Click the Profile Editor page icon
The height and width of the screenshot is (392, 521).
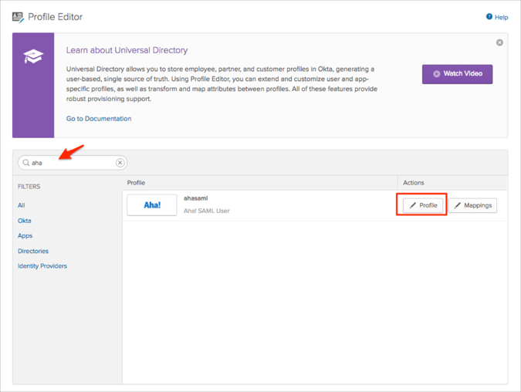pyautogui.click(x=18, y=16)
